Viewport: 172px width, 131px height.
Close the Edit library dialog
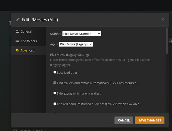[163, 19]
